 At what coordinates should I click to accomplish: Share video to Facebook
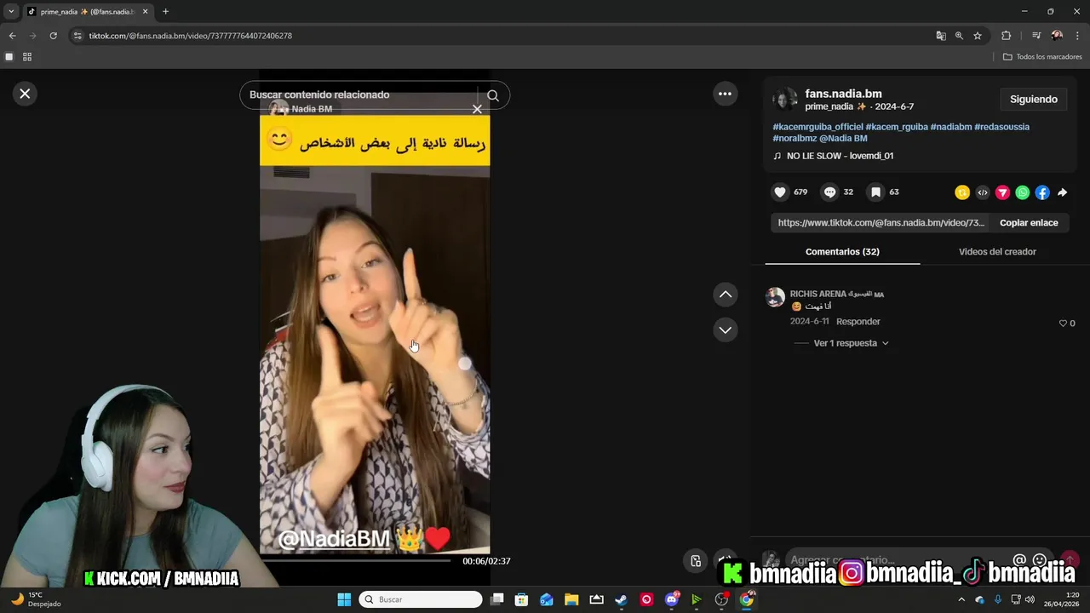1042,192
